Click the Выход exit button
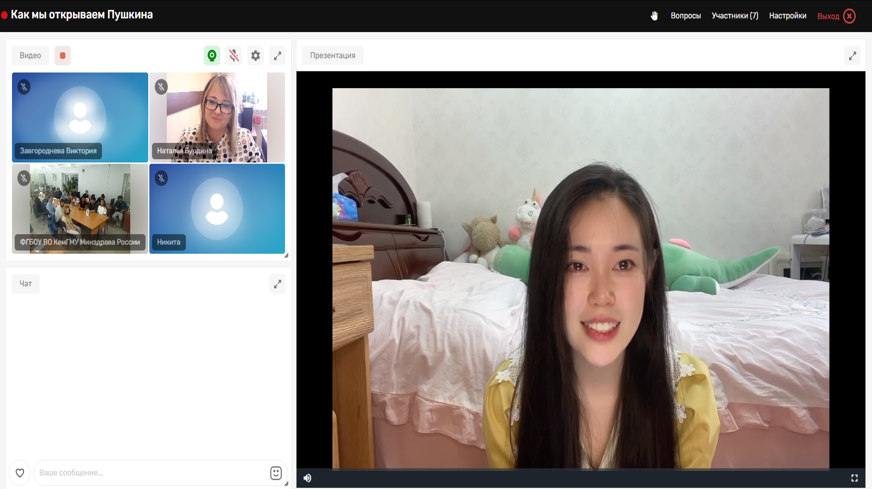This screenshot has width=872, height=489. tap(836, 16)
